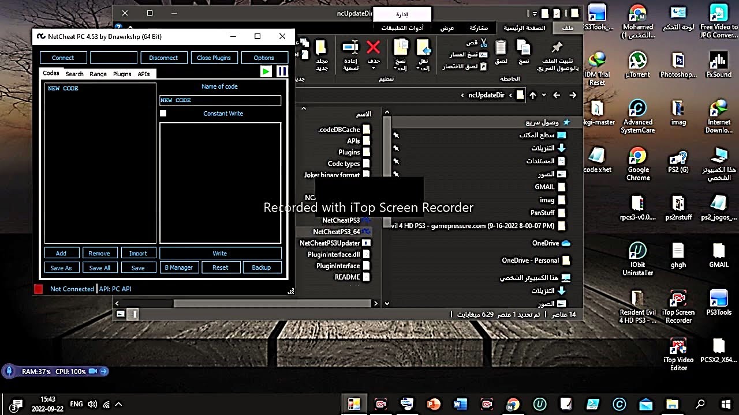Click the Word icon in taskbar

460,404
